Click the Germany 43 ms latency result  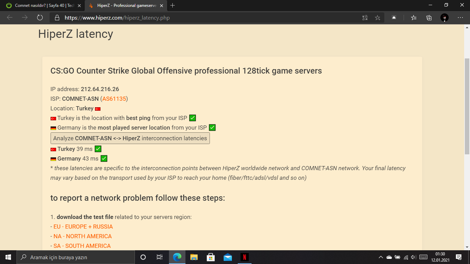coord(78,158)
